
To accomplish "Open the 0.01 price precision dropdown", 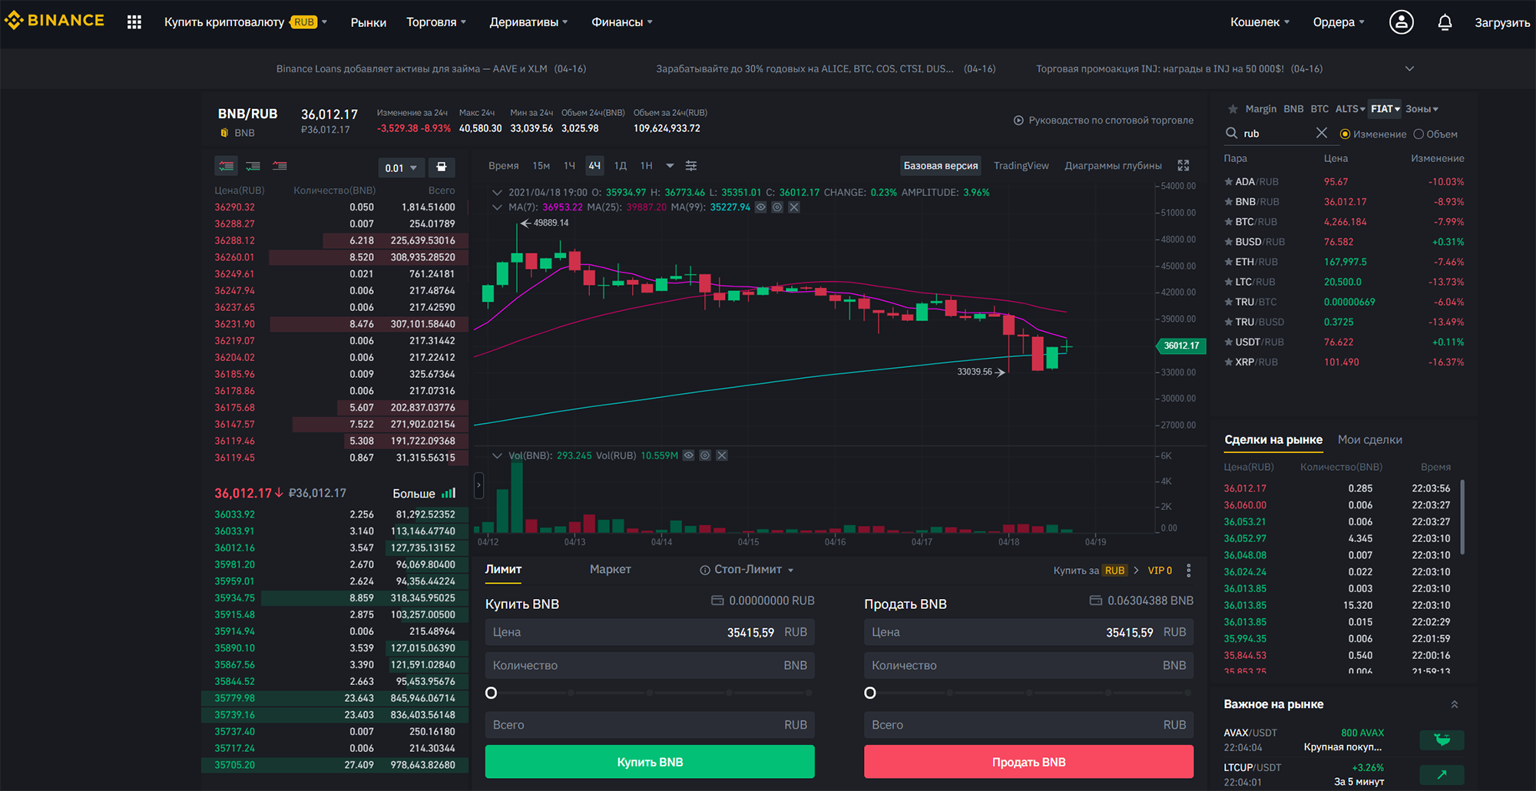I will 401,167.
